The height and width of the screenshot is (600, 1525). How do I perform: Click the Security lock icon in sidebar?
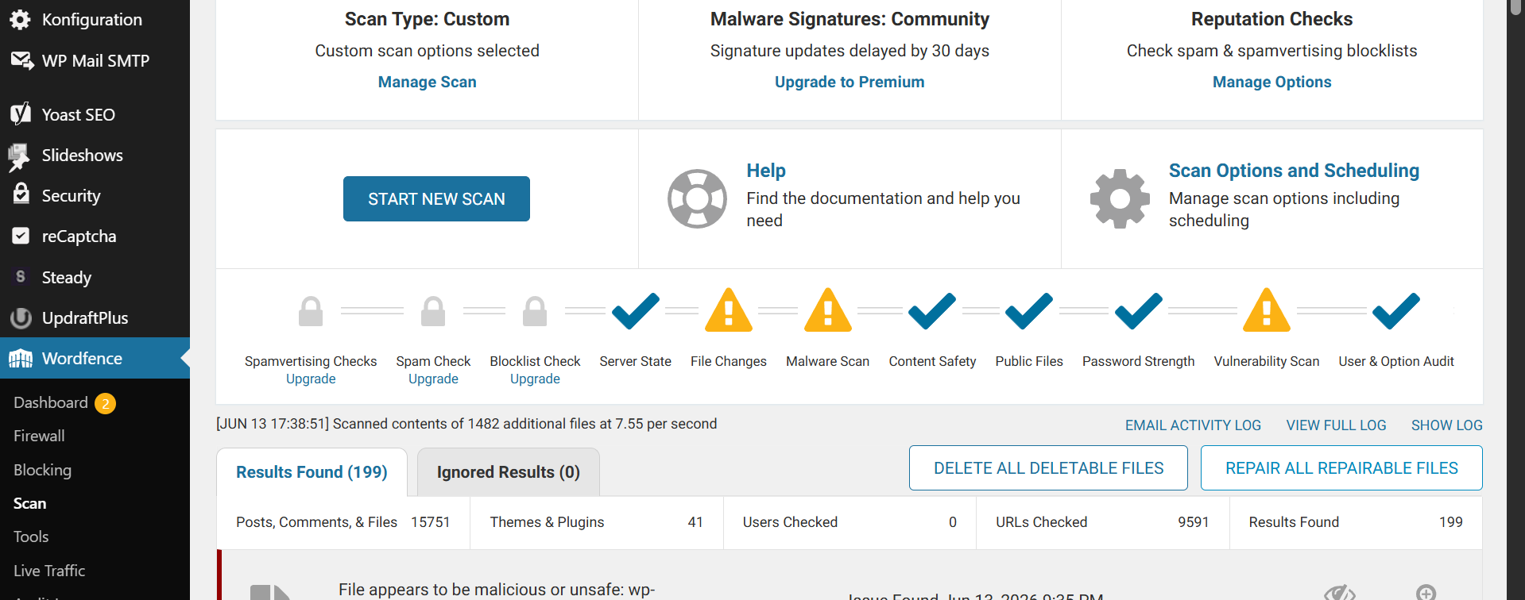coord(21,194)
